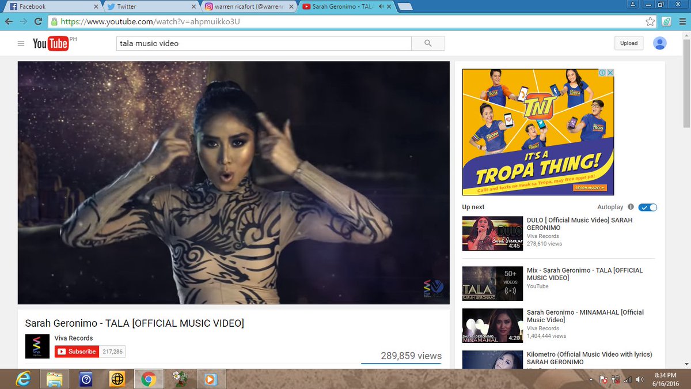Click the Kilometro video thumbnail

coord(492,360)
